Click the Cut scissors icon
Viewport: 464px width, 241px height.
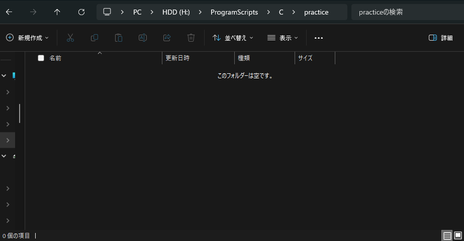(x=70, y=38)
